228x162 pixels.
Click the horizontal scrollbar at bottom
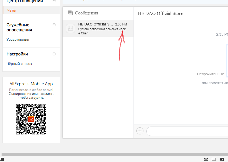115,155
